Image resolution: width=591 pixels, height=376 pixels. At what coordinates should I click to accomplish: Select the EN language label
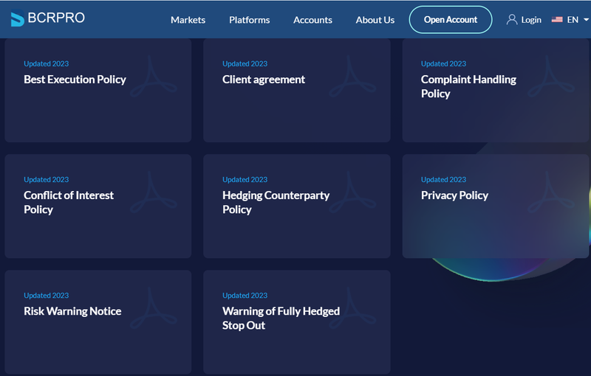573,20
